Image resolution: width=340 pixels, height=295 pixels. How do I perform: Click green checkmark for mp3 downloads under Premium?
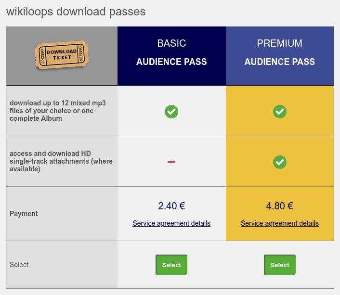[279, 112]
